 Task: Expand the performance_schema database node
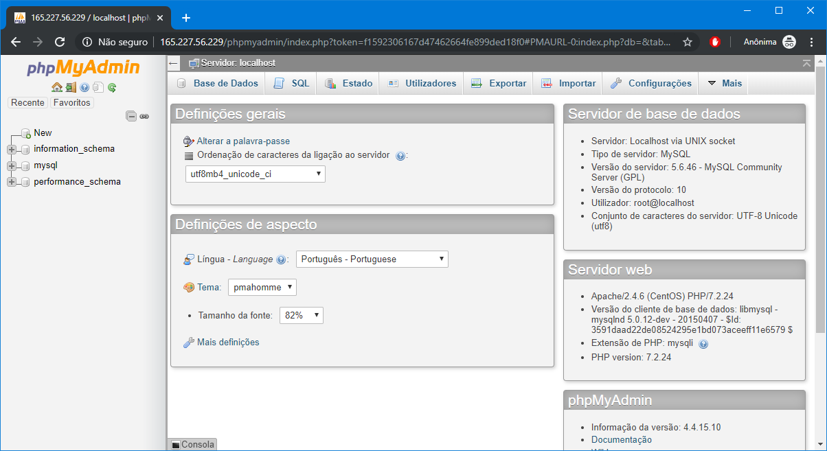coord(12,182)
